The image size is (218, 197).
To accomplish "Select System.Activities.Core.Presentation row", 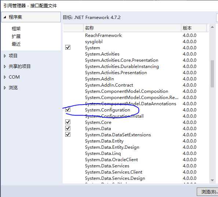I will tap(136, 60).
